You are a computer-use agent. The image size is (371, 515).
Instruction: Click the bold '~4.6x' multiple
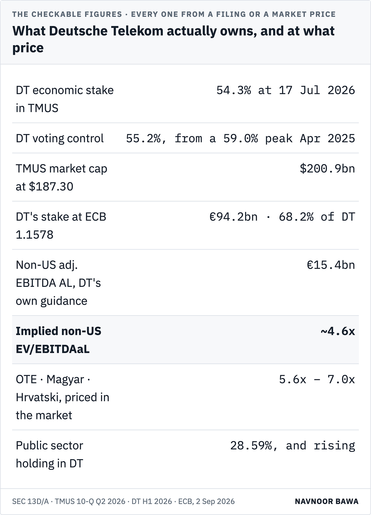(x=338, y=331)
